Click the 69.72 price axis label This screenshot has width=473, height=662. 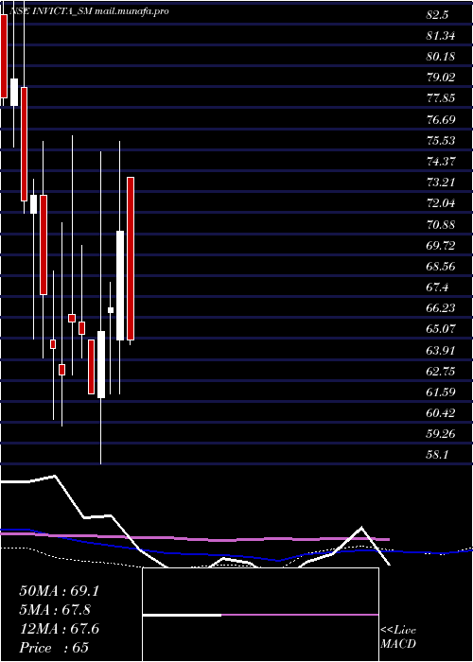click(441, 245)
